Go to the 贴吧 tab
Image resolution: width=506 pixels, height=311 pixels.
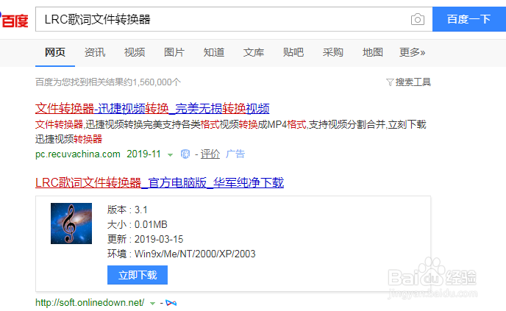tap(293, 52)
